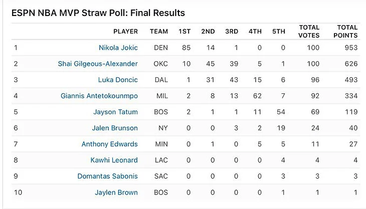
Task: Click the PLAYER column header
Action: [x=125, y=31]
